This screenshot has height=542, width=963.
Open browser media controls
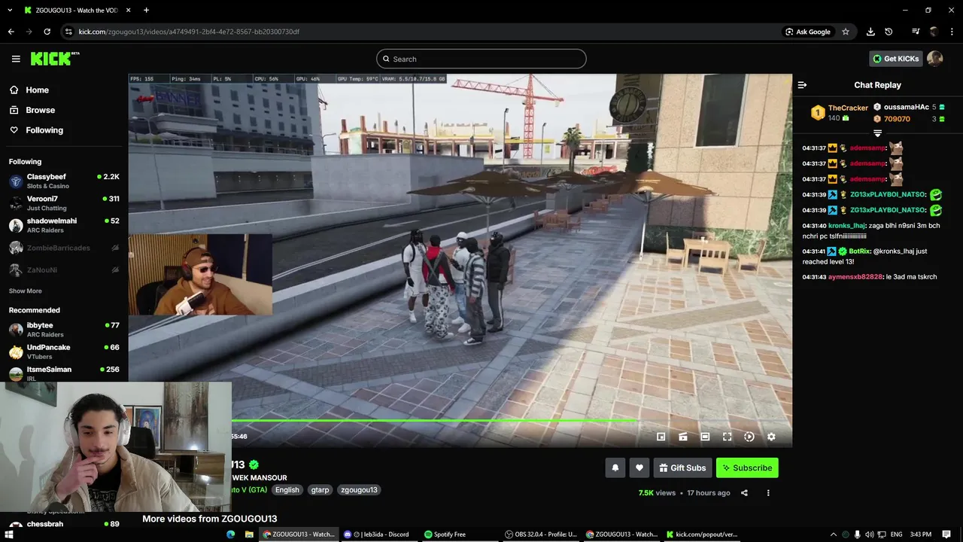coord(916,32)
